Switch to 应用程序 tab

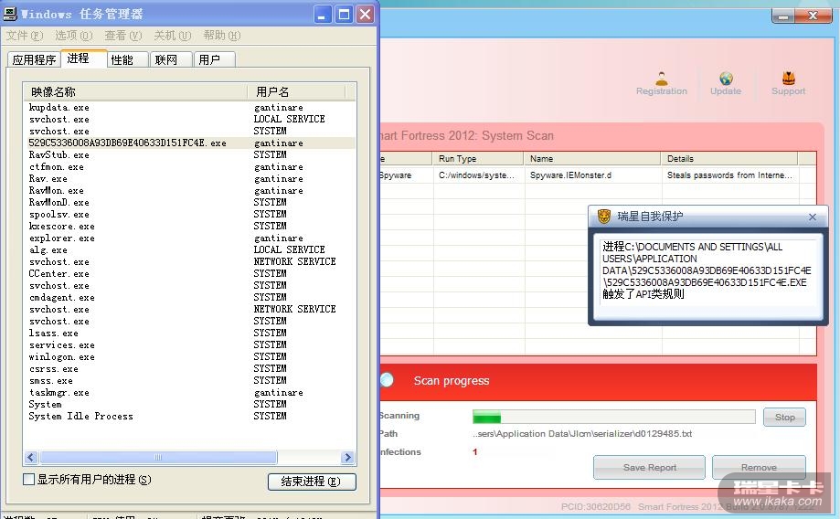35,59
